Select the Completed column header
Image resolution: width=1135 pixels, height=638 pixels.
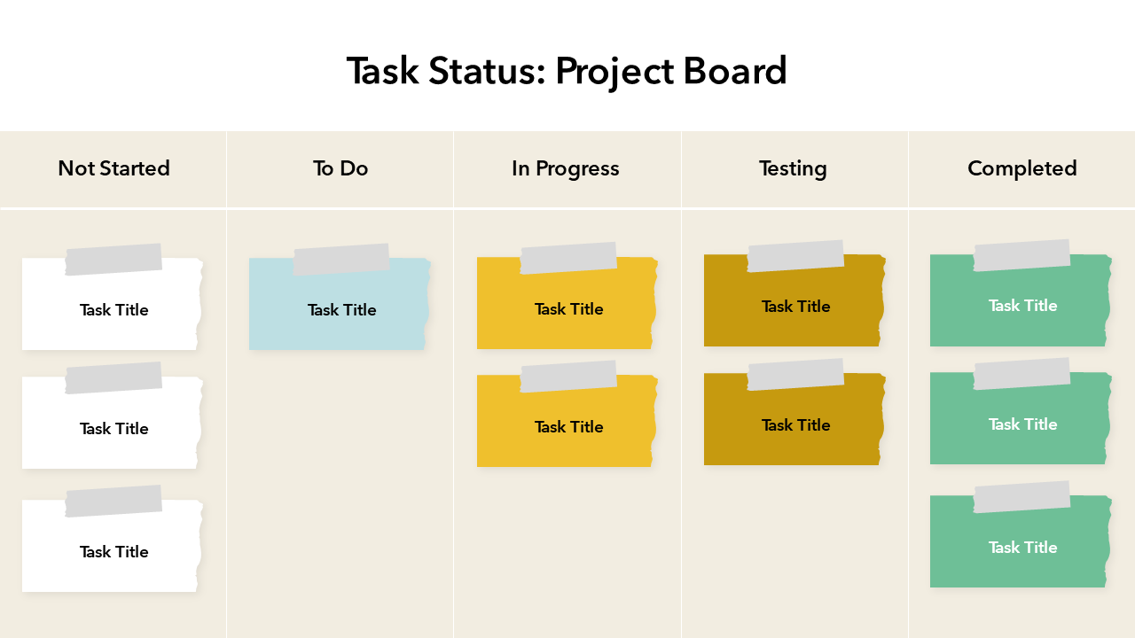(1021, 168)
